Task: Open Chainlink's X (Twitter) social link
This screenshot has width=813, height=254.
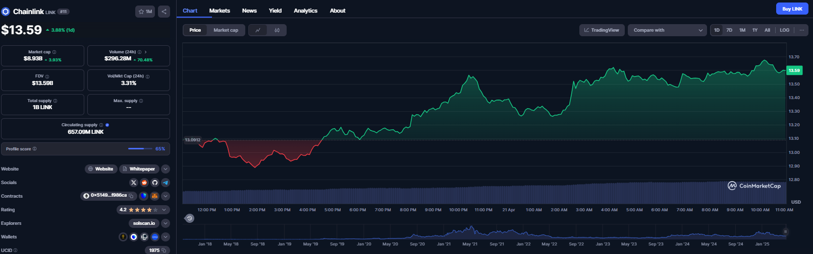Action: tap(134, 183)
